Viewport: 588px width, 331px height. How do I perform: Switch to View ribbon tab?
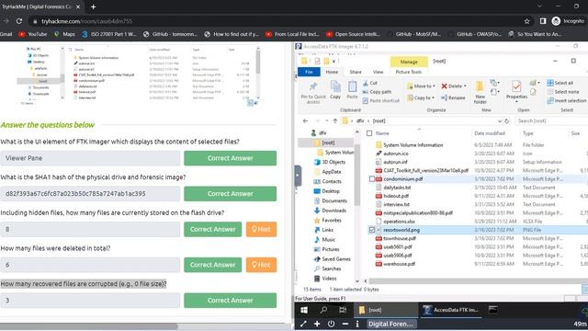click(x=378, y=72)
